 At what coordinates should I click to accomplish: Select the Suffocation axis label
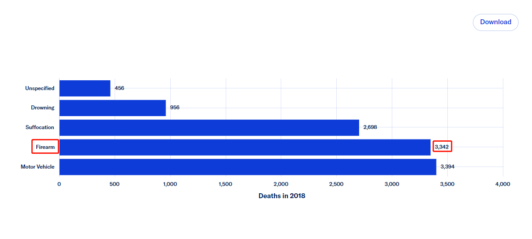tap(40, 127)
